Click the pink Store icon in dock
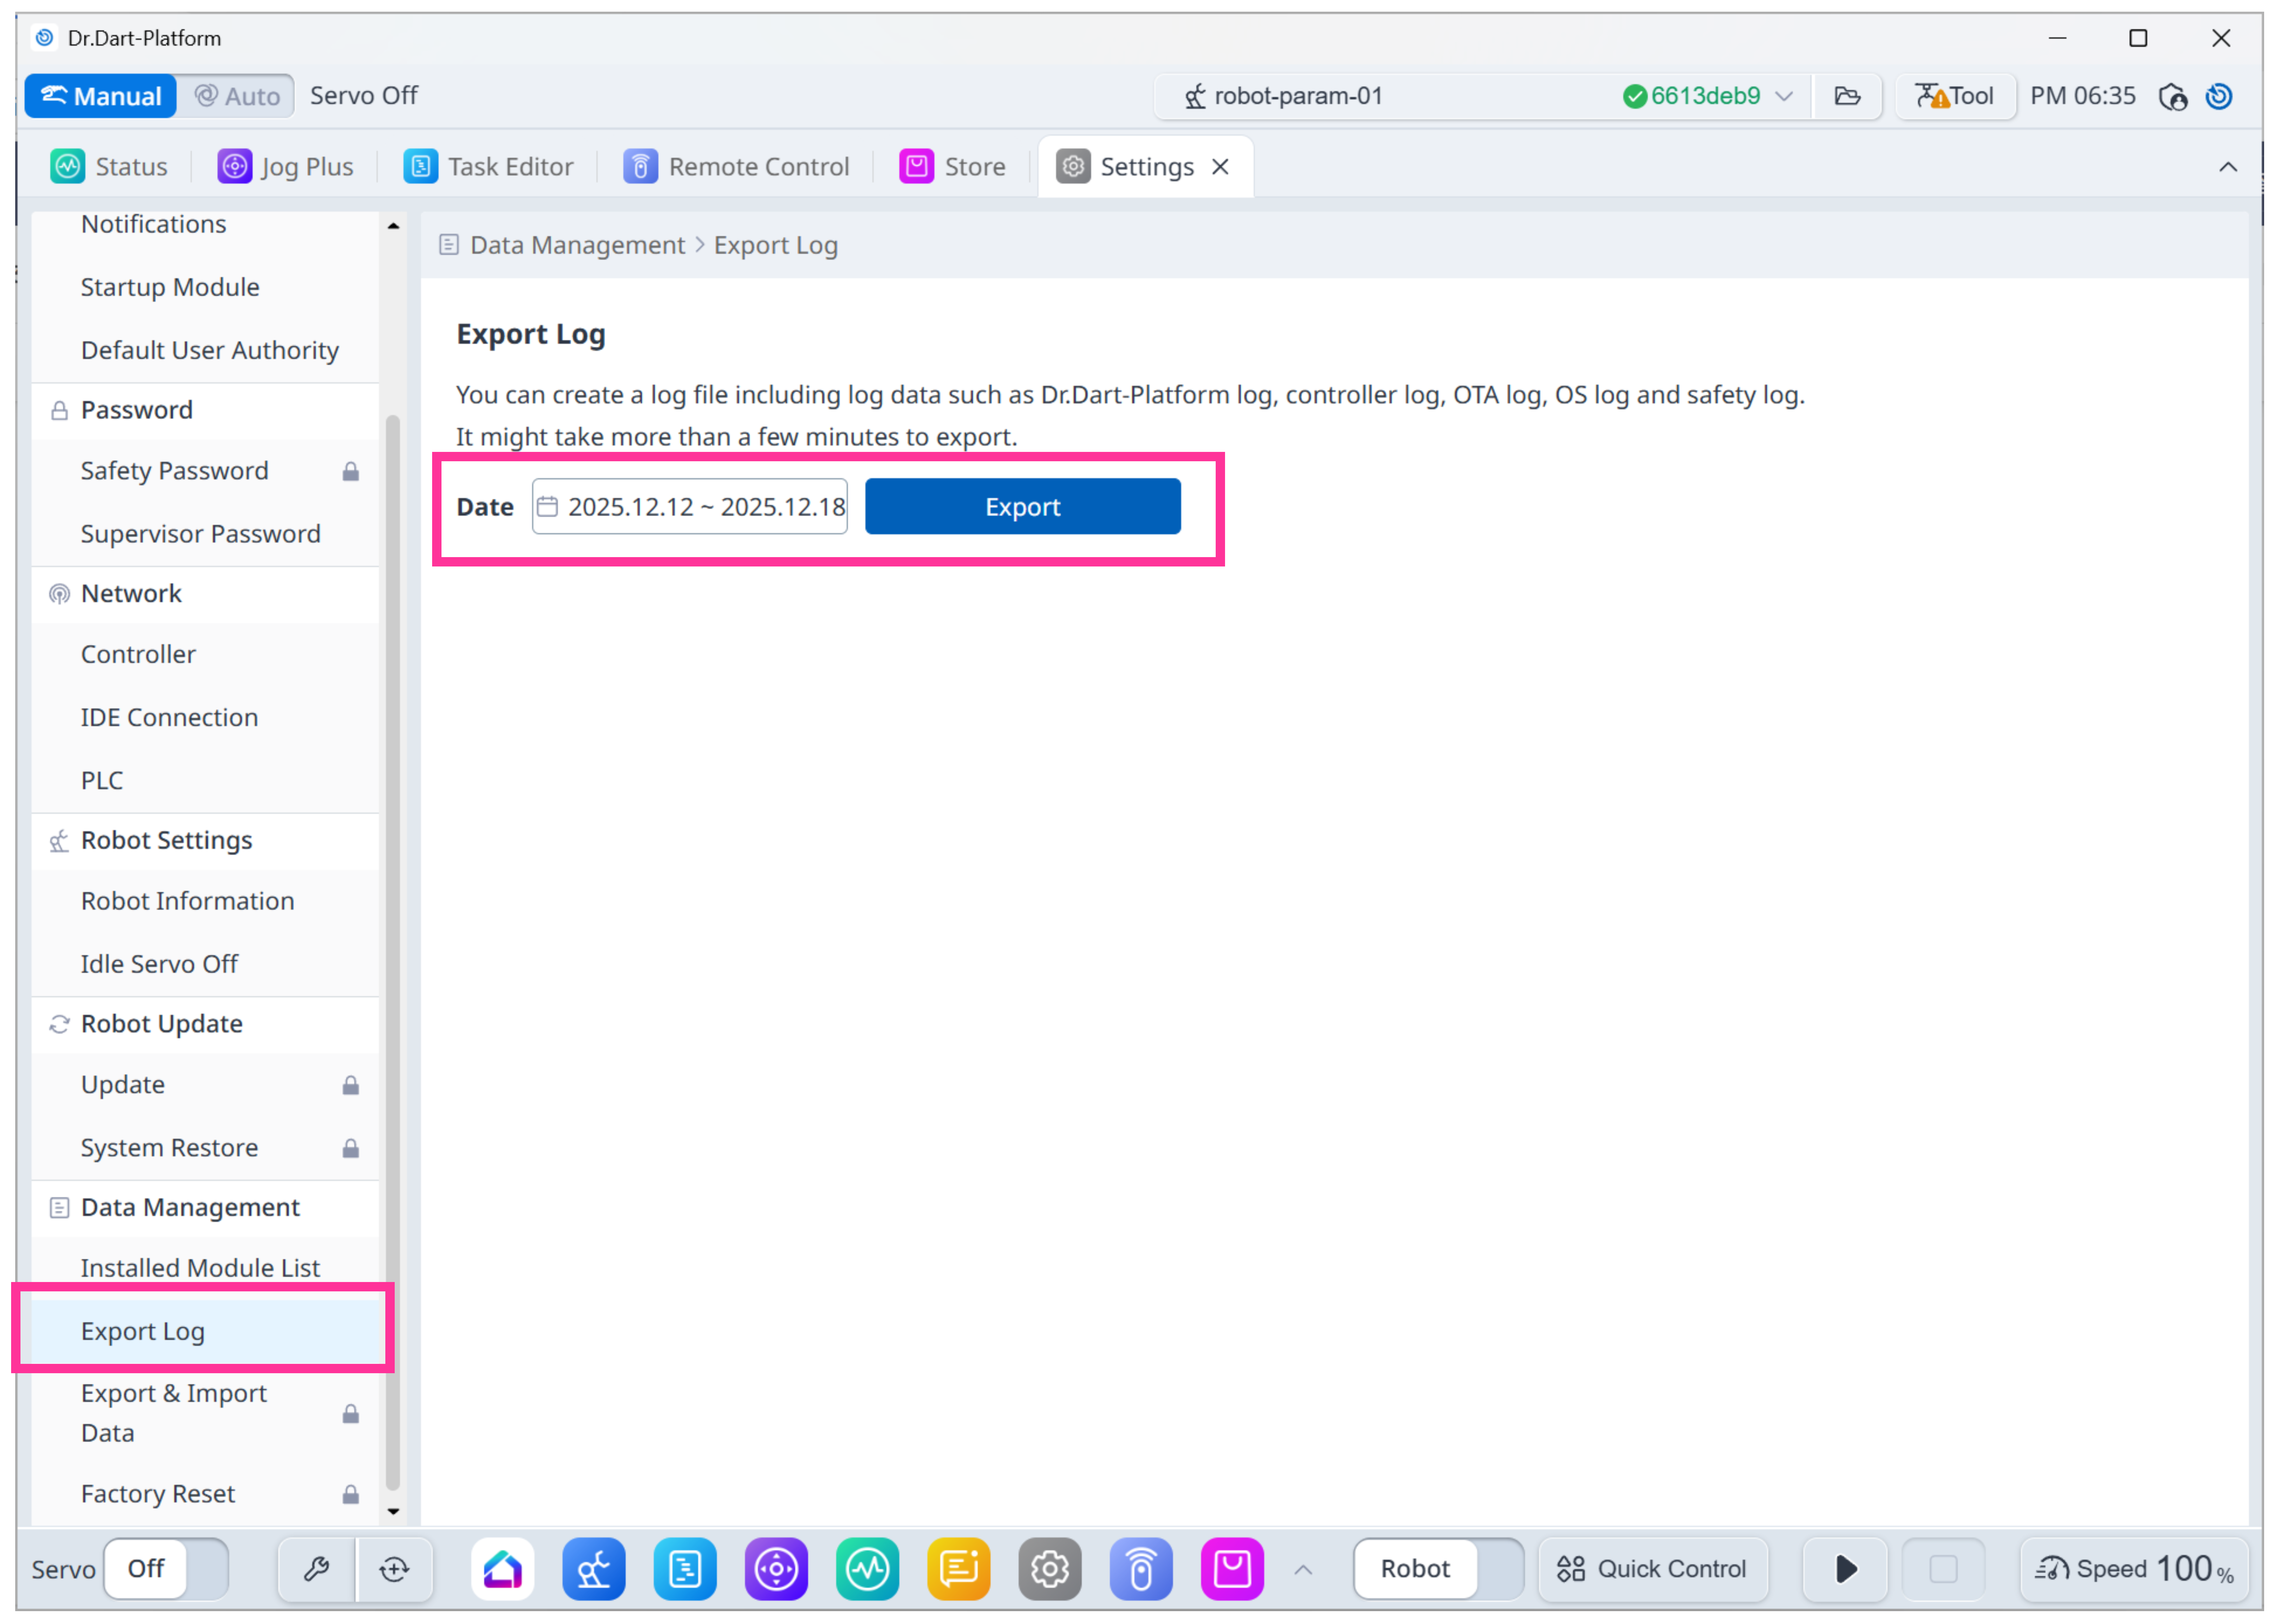This screenshot has height=1624, width=2277. click(1232, 1568)
